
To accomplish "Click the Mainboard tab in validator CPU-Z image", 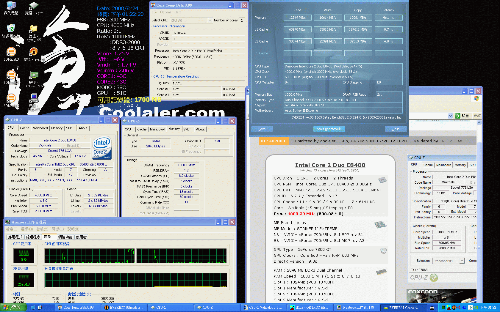I will [x=444, y=165].
